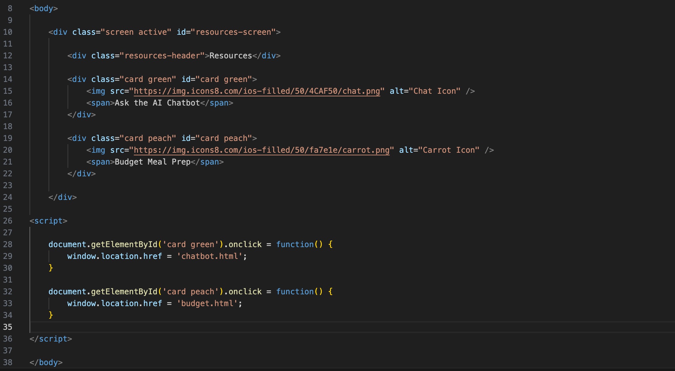Click 'chatbot.html' string in the script
The height and width of the screenshot is (371, 675).
click(210, 256)
